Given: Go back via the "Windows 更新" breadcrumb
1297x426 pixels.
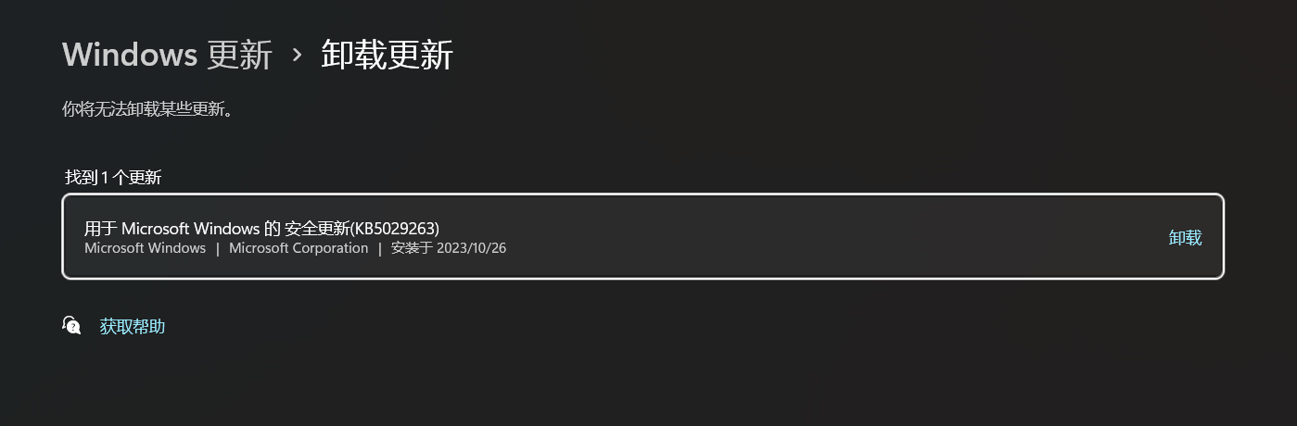Looking at the screenshot, I should pyautogui.click(x=167, y=55).
